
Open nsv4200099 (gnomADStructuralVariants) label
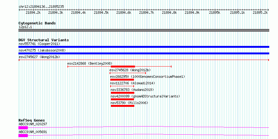pos(145,96)
